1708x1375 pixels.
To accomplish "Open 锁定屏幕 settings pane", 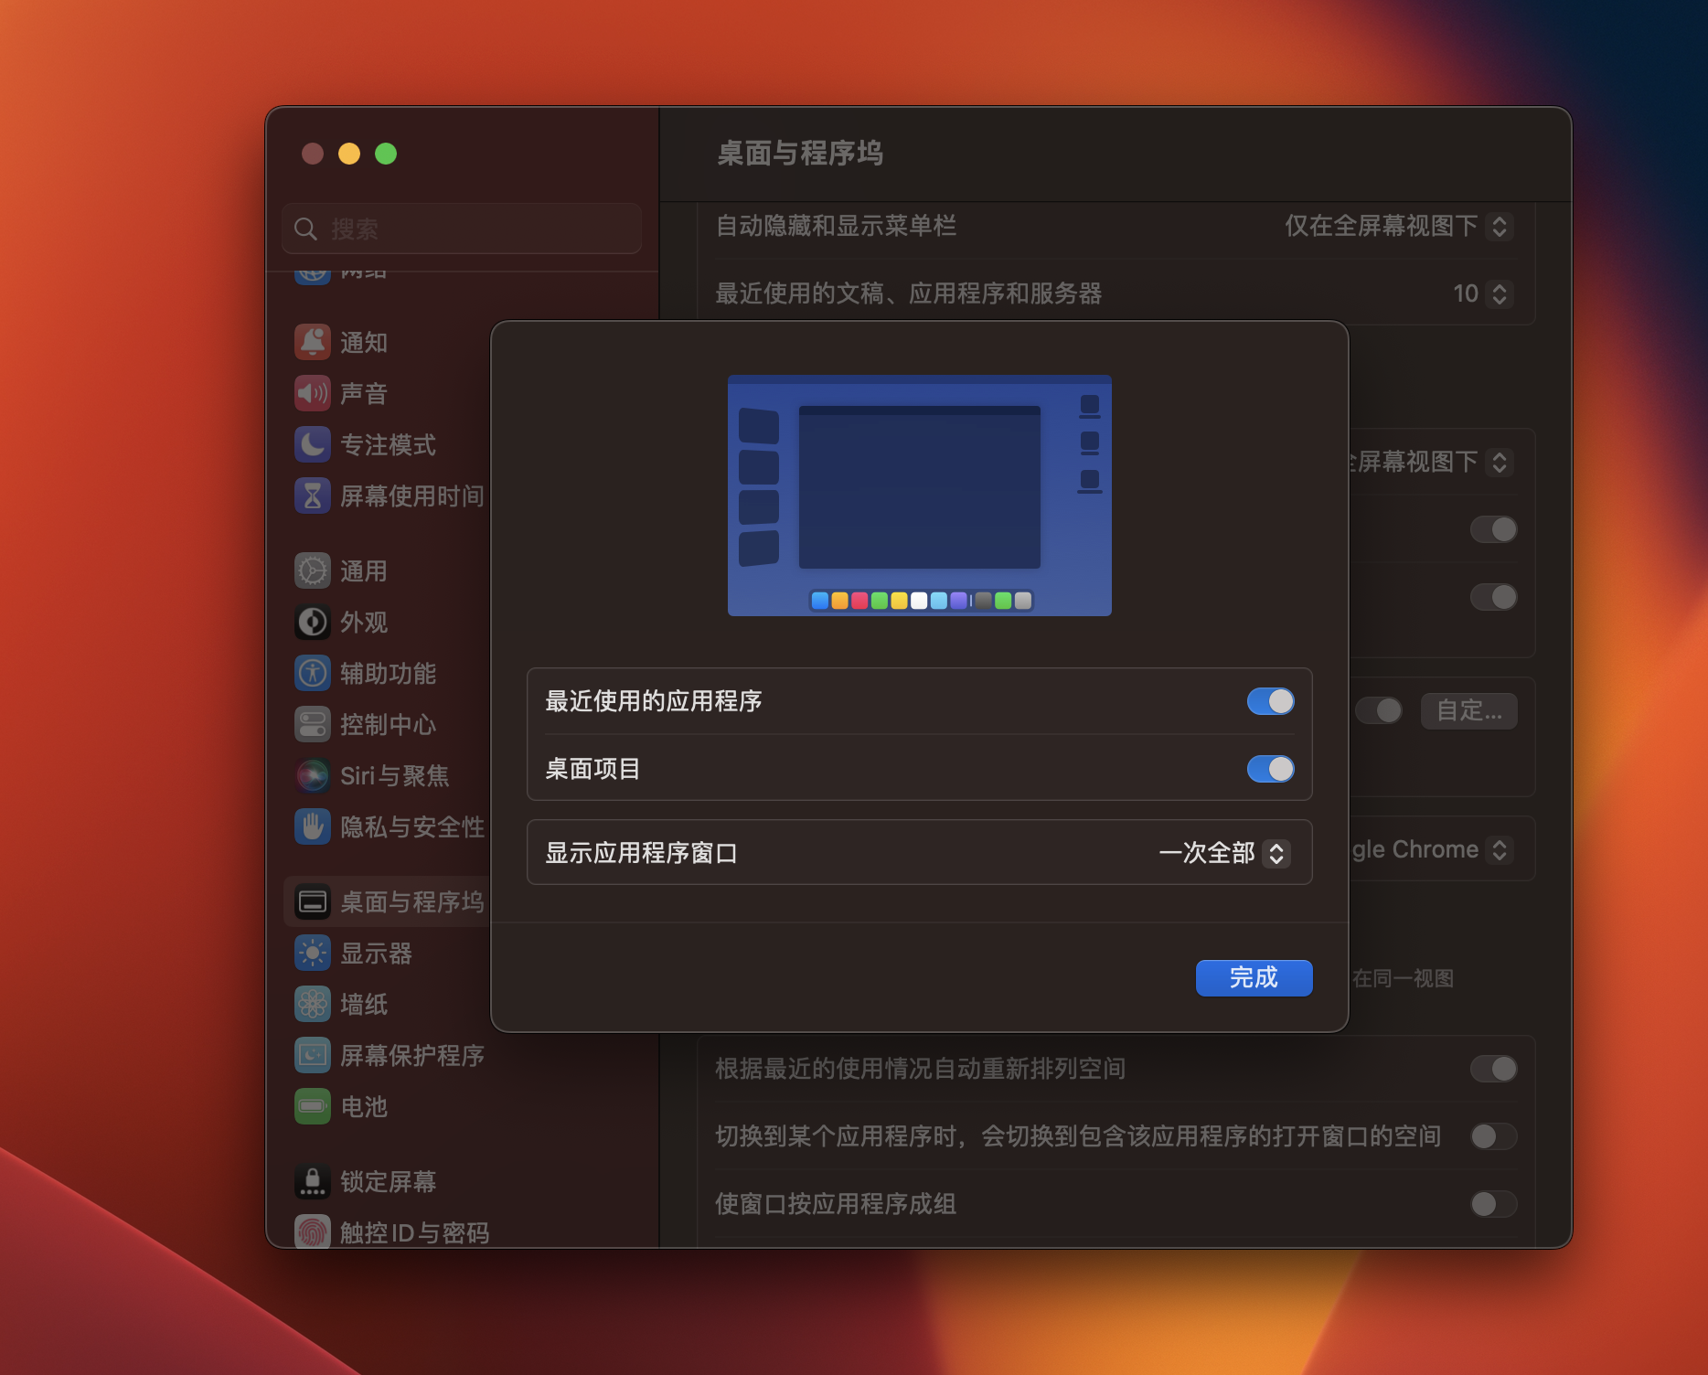I will click(x=388, y=1181).
